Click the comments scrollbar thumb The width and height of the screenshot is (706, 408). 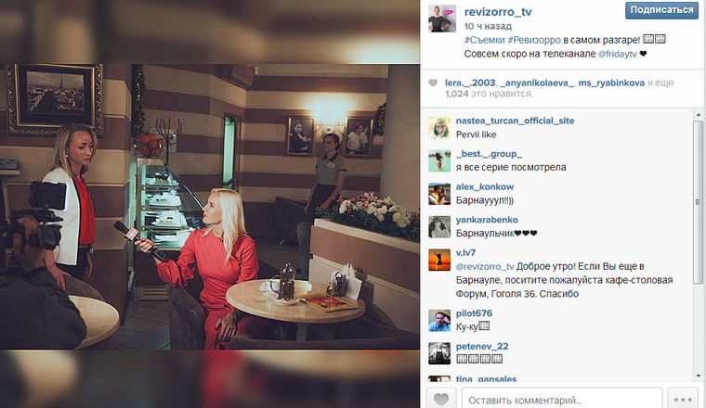point(699,202)
